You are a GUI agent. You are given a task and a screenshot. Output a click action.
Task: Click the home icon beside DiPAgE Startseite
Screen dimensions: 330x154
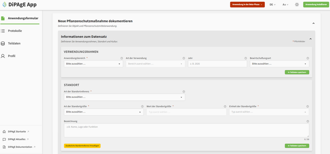(x=4, y=132)
